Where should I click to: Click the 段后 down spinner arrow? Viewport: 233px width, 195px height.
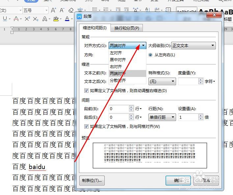point(131,119)
